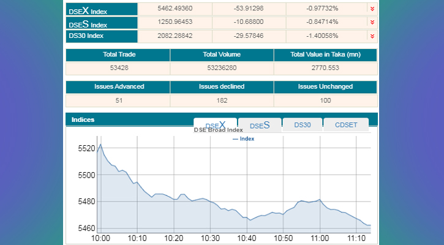
Task: Click the Total Volume column header
Action: click(222, 55)
